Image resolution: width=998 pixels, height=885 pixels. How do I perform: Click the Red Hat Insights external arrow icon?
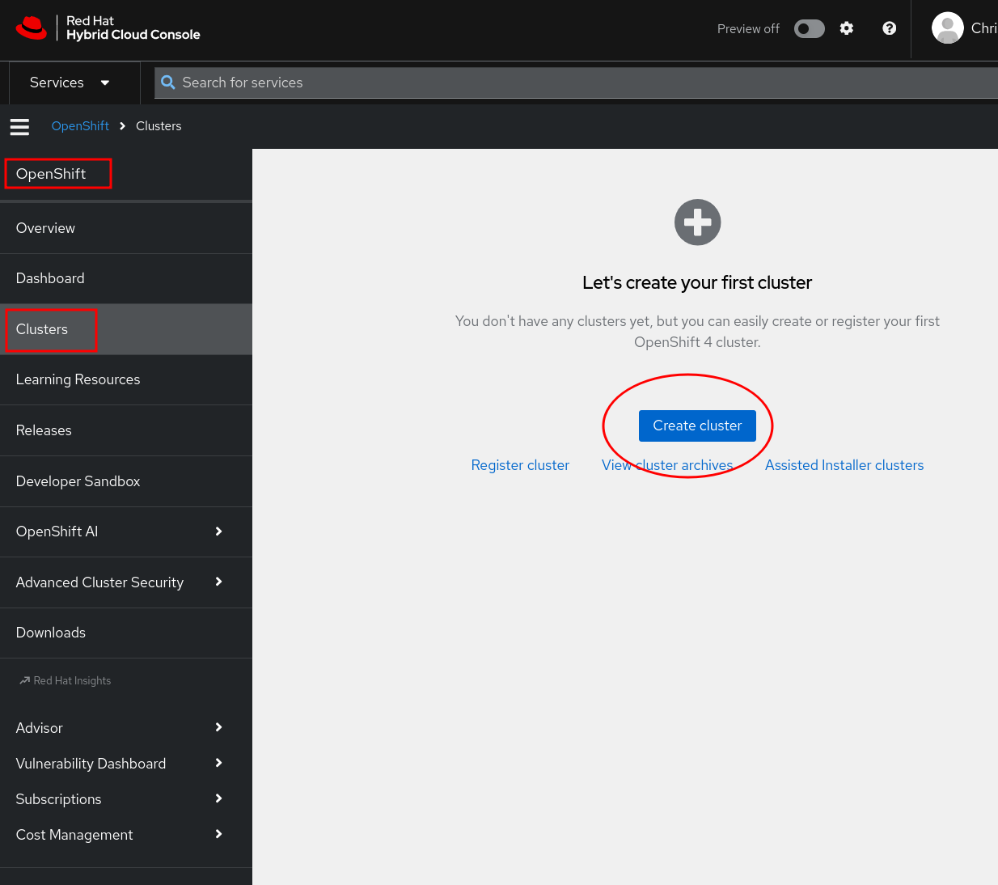point(24,680)
